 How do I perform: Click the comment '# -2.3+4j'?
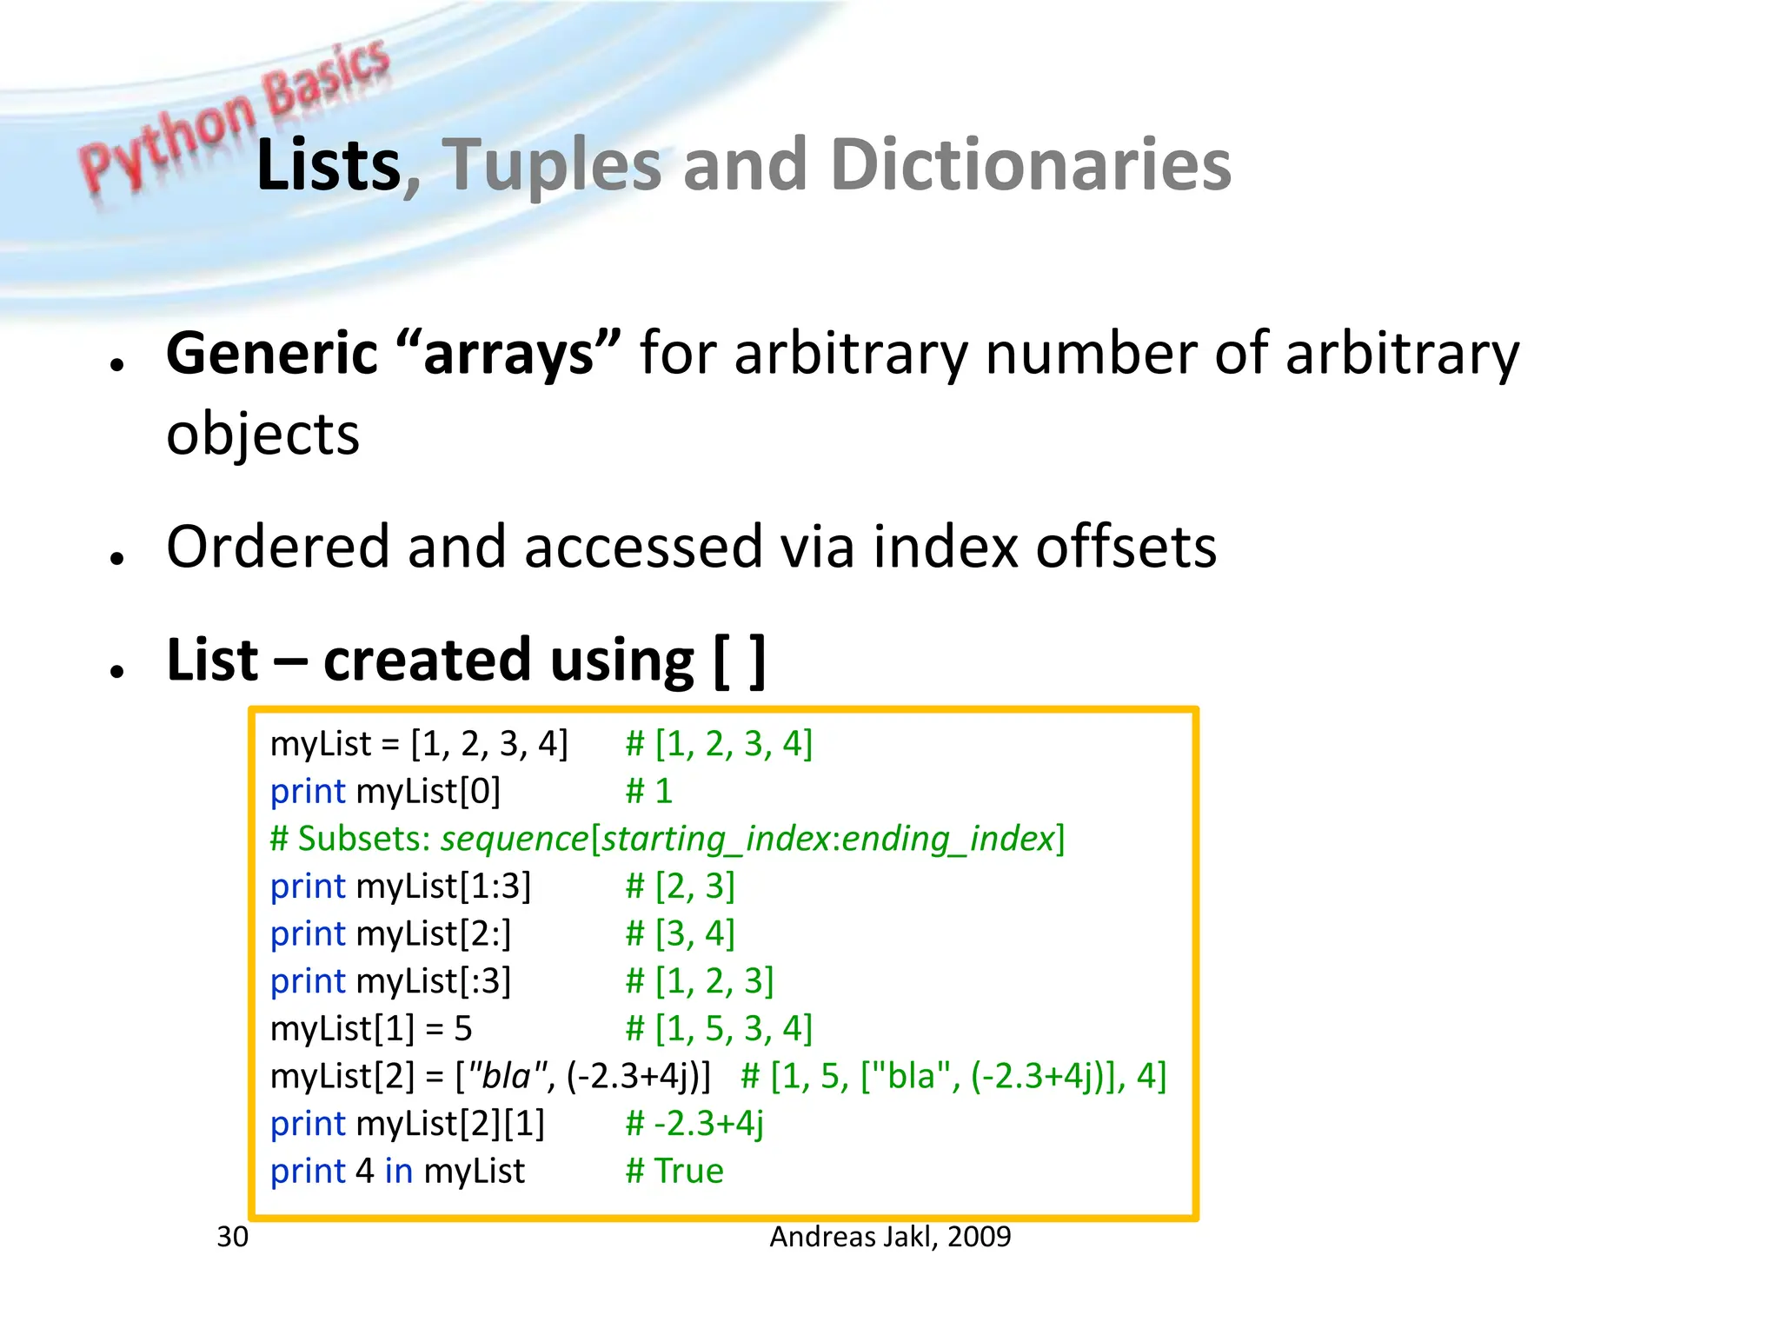[x=694, y=1125]
